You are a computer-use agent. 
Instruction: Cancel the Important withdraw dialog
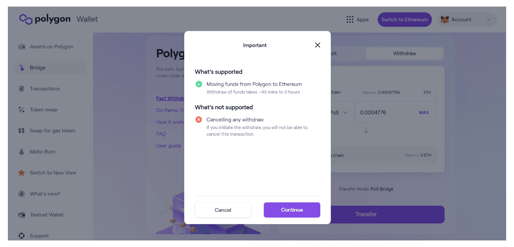(x=223, y=210)
